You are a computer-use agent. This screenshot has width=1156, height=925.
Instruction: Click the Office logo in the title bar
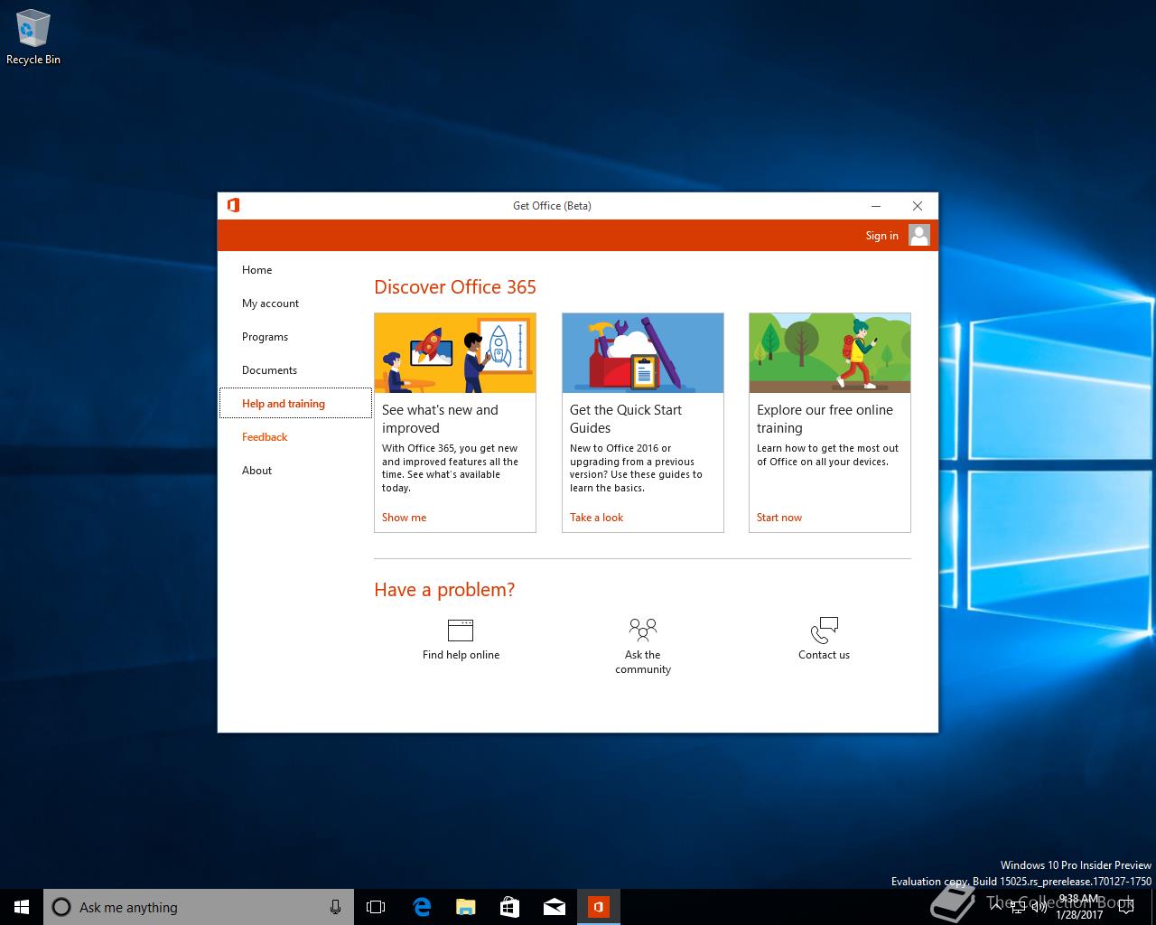tap(233, 205)
